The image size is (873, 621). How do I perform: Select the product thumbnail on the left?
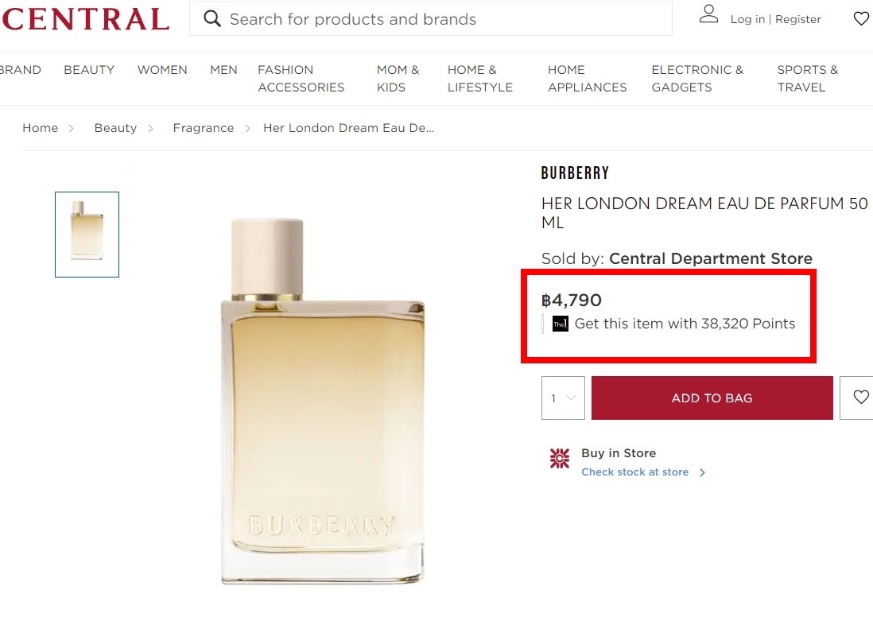click(x=87, y=235)
